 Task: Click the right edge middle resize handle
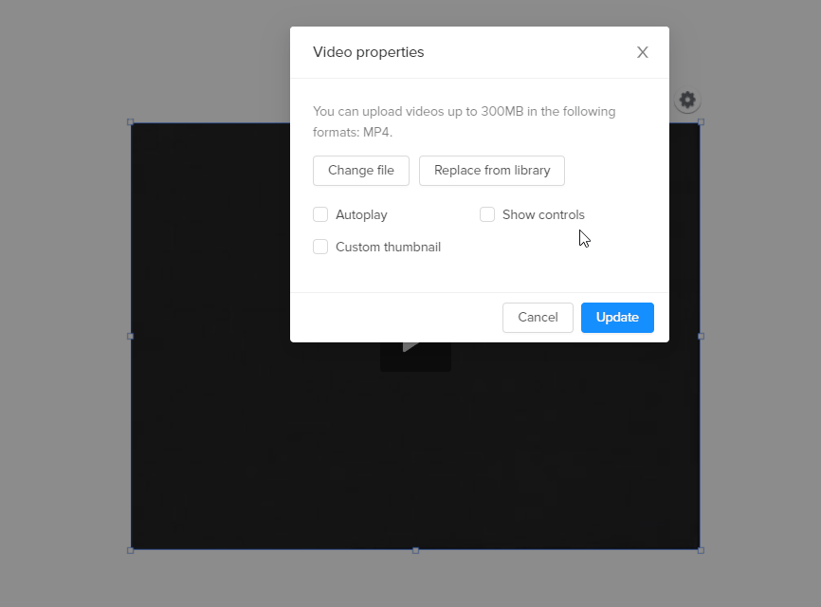[702, 337]
